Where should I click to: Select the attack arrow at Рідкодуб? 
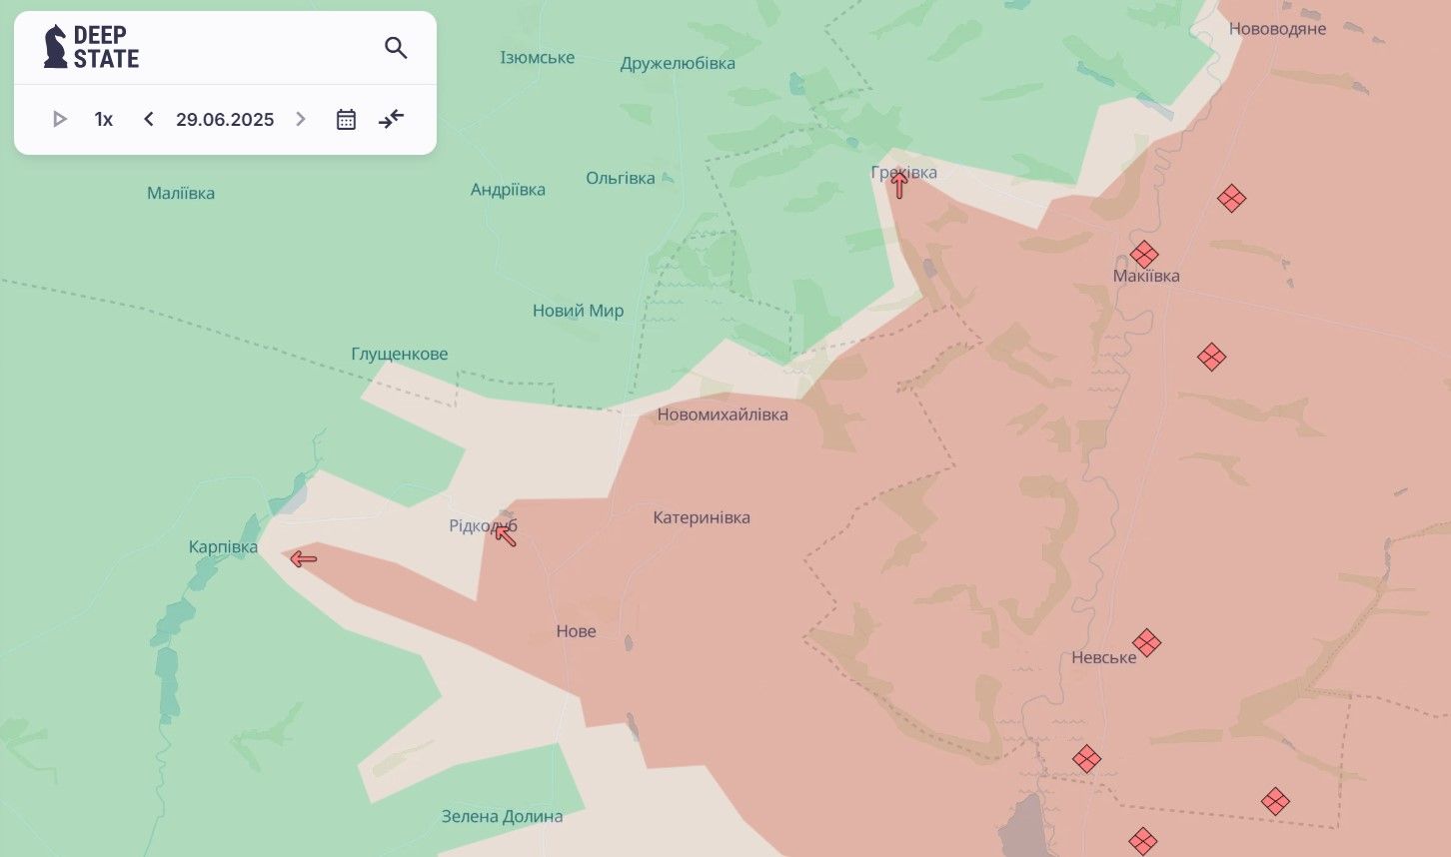[x=506, y=534]
